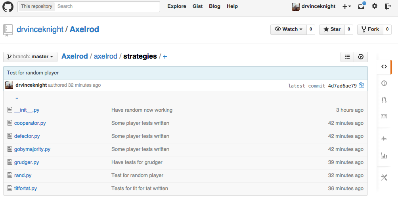Expand the plus create-new dropdown

(x=347, y=7)
